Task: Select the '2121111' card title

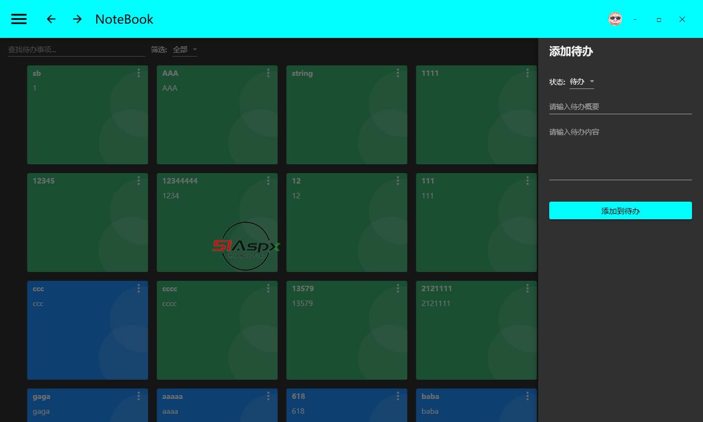Action: 437,288
